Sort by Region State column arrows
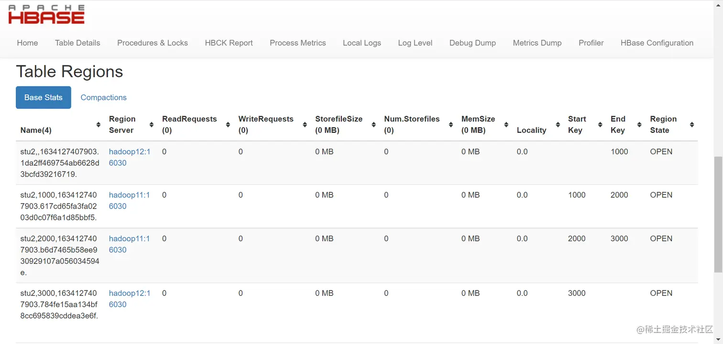The width and height of the screenshot is (723, 344). 691,125
